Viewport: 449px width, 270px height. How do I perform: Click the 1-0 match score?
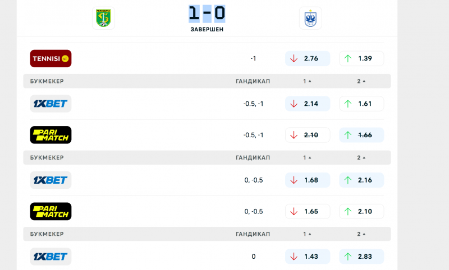click(207, 13)
